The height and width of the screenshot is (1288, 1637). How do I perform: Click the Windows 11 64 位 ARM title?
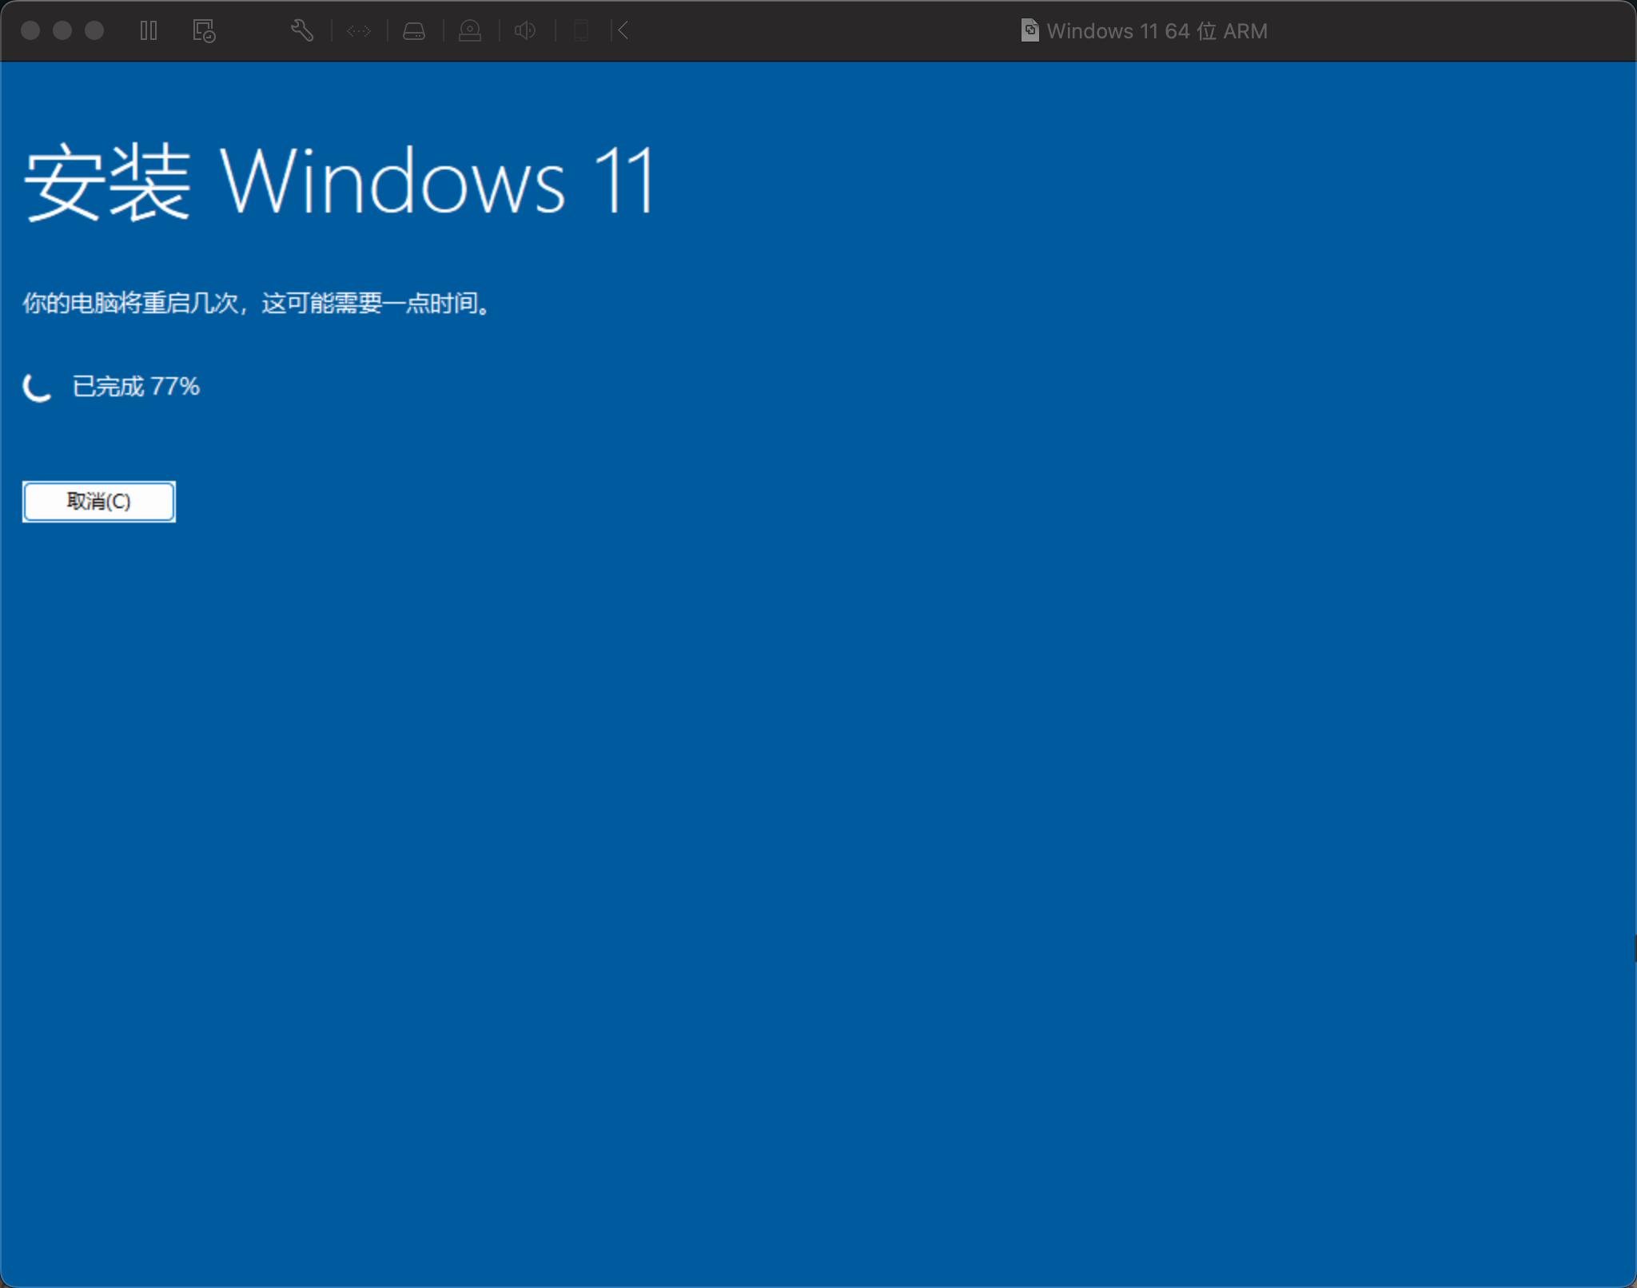1157,31
